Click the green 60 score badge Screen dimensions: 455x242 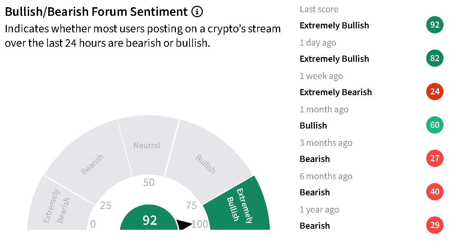435,125
